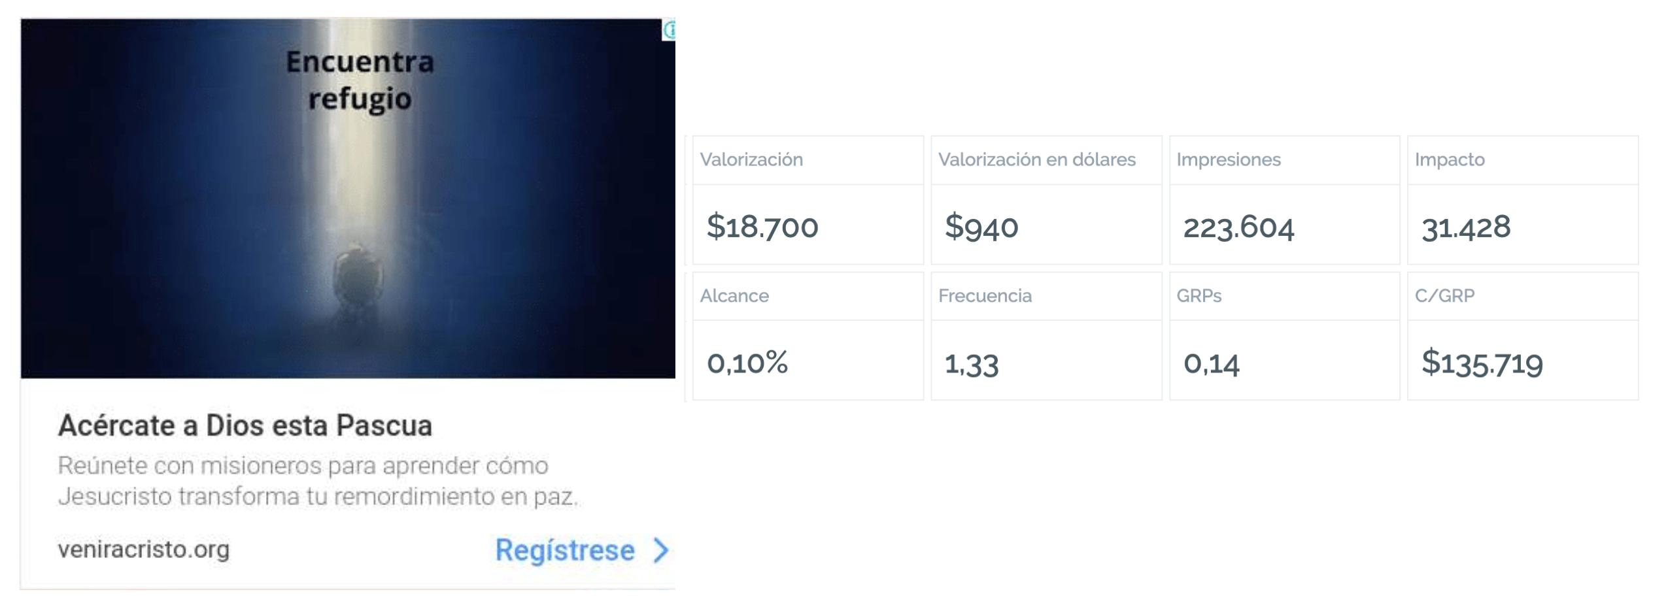Select the GRPs header cell
This screenshot has height=609, width=1666.
[x=1285, y=296]
